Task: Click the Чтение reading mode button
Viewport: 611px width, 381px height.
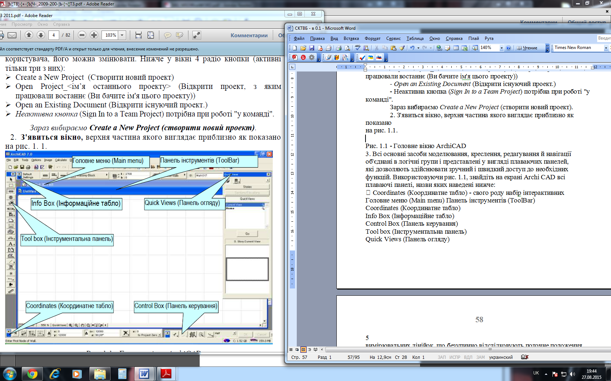Action: coord(527,48)
